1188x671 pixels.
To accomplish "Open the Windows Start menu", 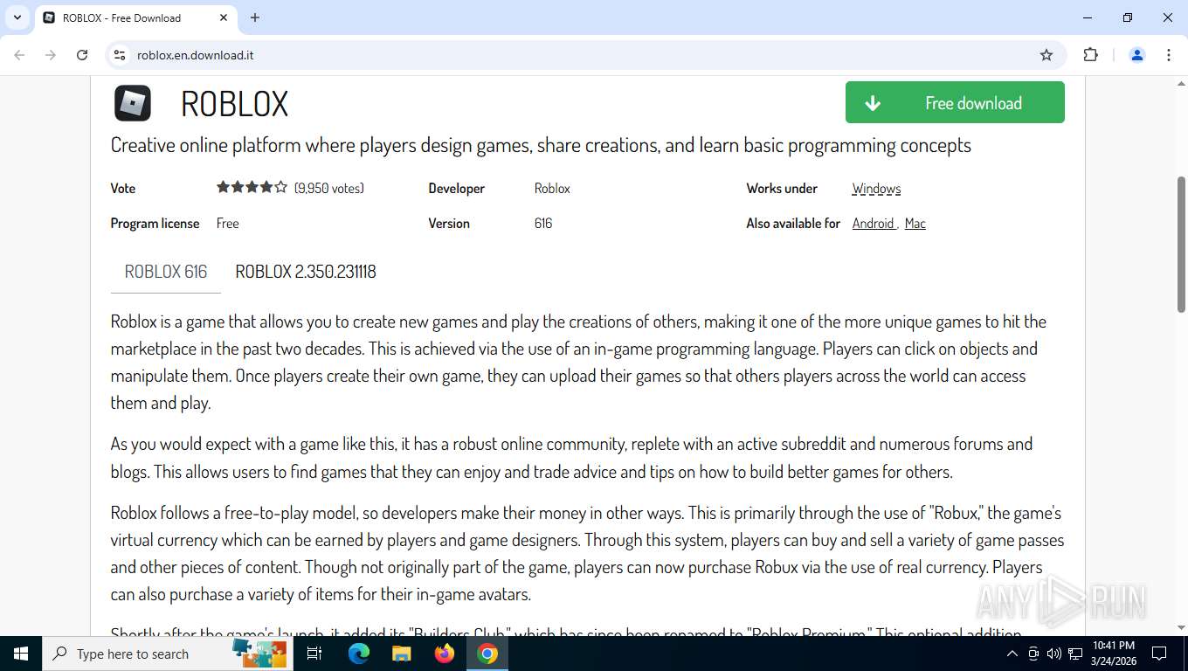I will coord(20,654).
